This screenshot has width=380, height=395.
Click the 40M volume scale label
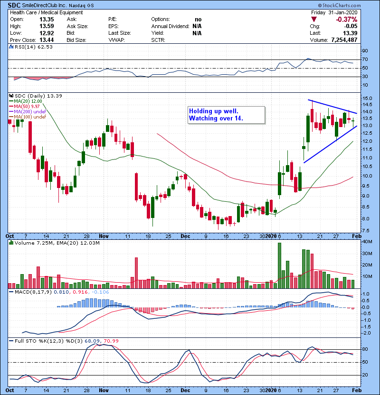point(367,242)
